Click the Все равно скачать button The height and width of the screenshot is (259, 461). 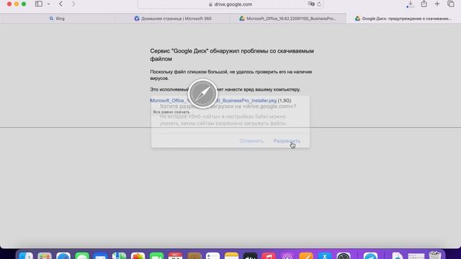click(171, 112)
